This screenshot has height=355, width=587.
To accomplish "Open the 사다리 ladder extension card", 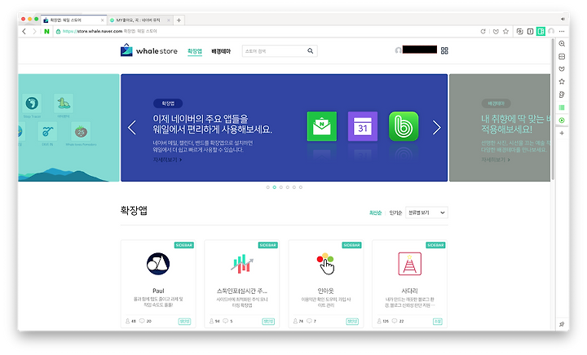I will 409,284.
